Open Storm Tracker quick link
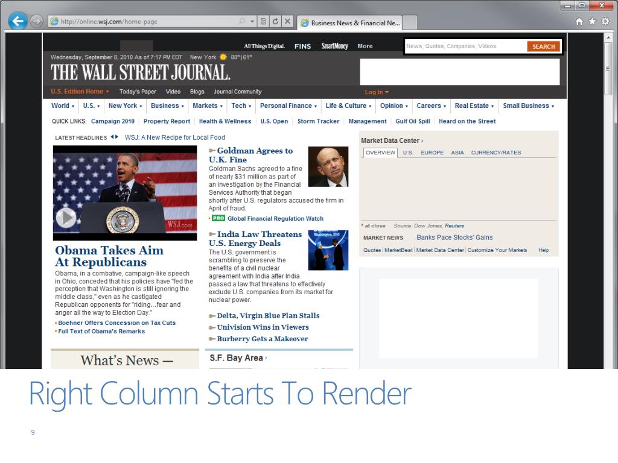 318,121
